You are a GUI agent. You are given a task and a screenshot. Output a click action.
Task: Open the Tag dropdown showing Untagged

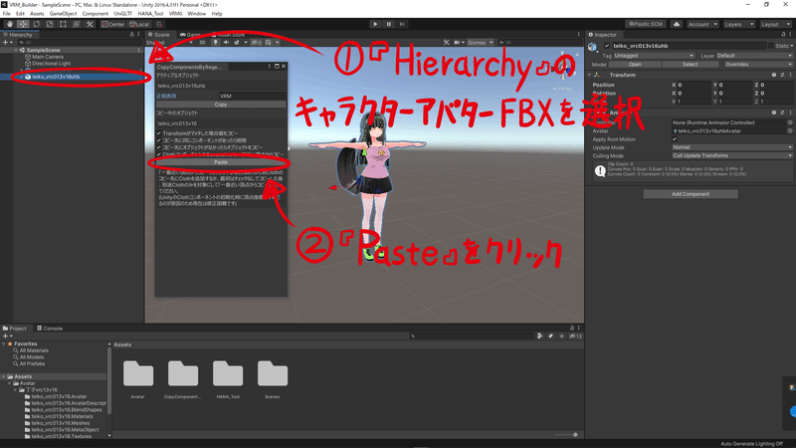click(x=654, y=56)
